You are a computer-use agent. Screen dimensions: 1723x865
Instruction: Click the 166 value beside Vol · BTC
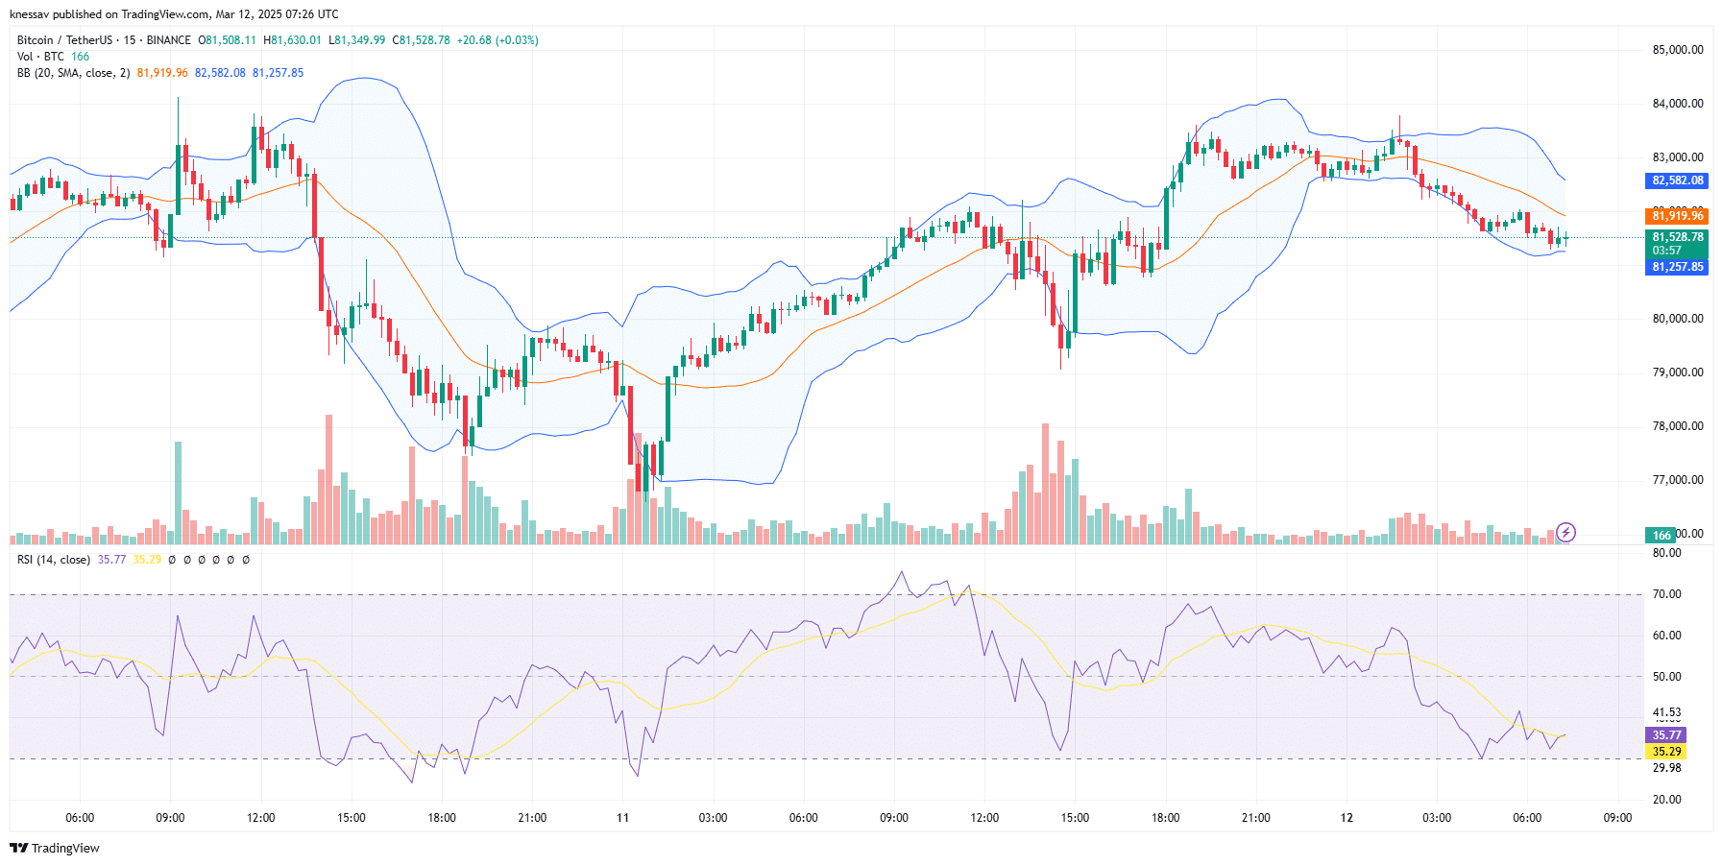coord(80,57)
